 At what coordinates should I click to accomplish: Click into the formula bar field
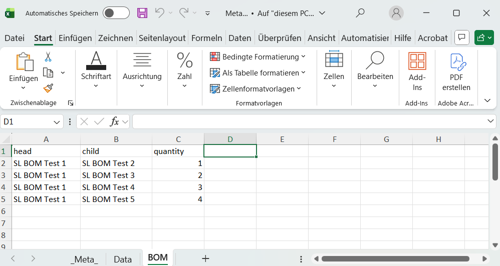[x=309, y=121]
